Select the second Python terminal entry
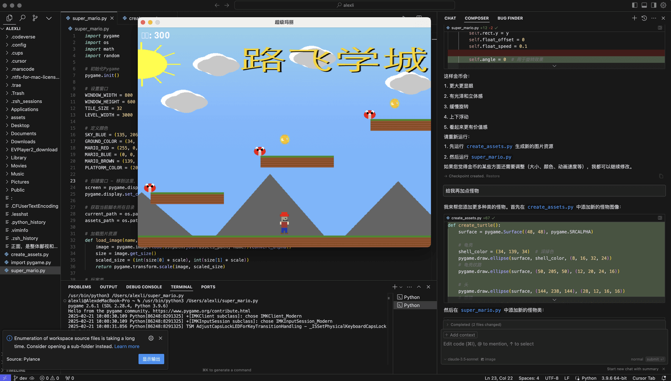 [415, 305]
